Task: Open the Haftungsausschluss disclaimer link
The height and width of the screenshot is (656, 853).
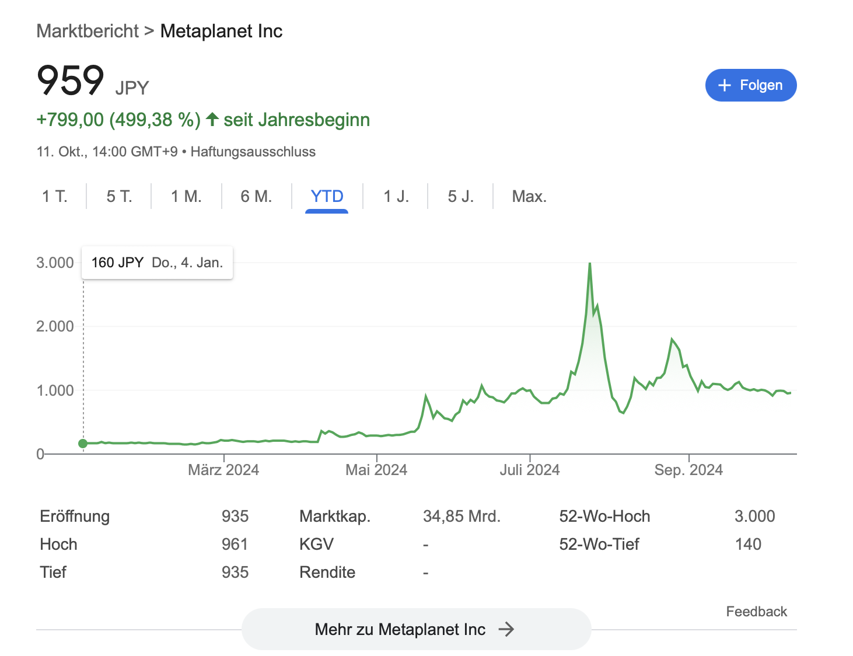Action: (x=253, y=152)
